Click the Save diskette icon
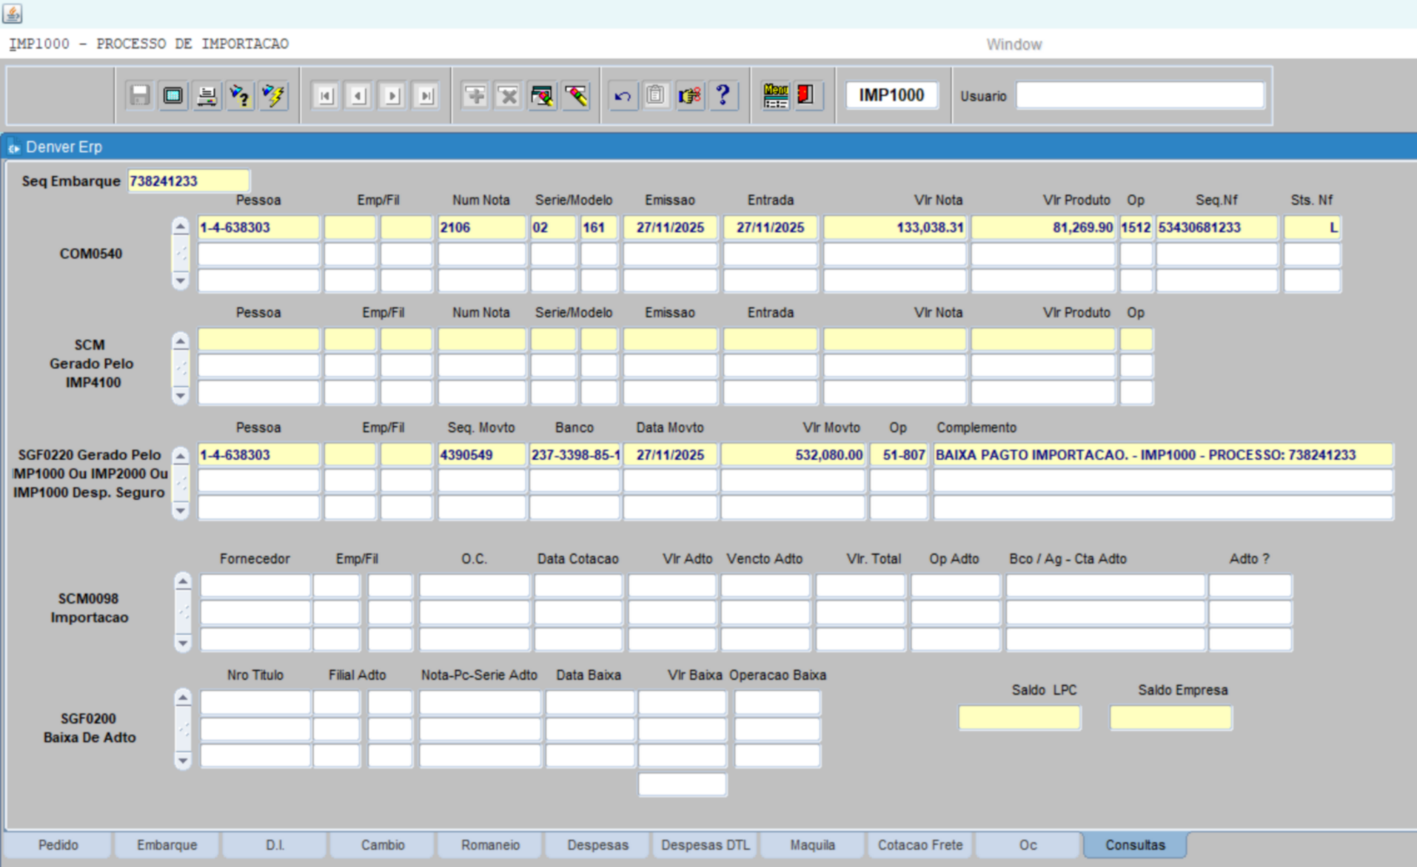1417x867 pixels. 139,95
